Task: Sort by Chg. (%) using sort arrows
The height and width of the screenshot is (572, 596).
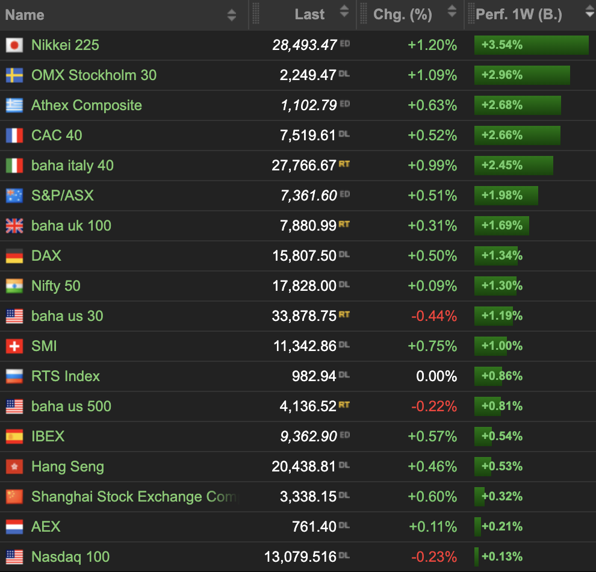Action: click(452, 12)
